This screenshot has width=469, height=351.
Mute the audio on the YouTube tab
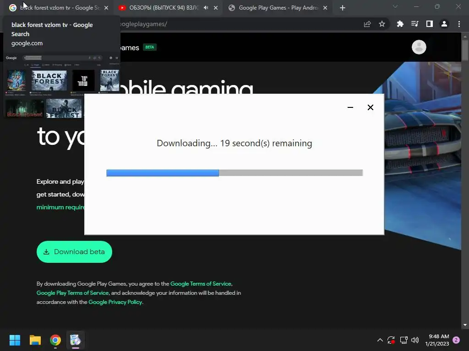[206, 8]
